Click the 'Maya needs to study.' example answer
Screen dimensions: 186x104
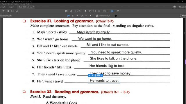(x=94, y=32)
